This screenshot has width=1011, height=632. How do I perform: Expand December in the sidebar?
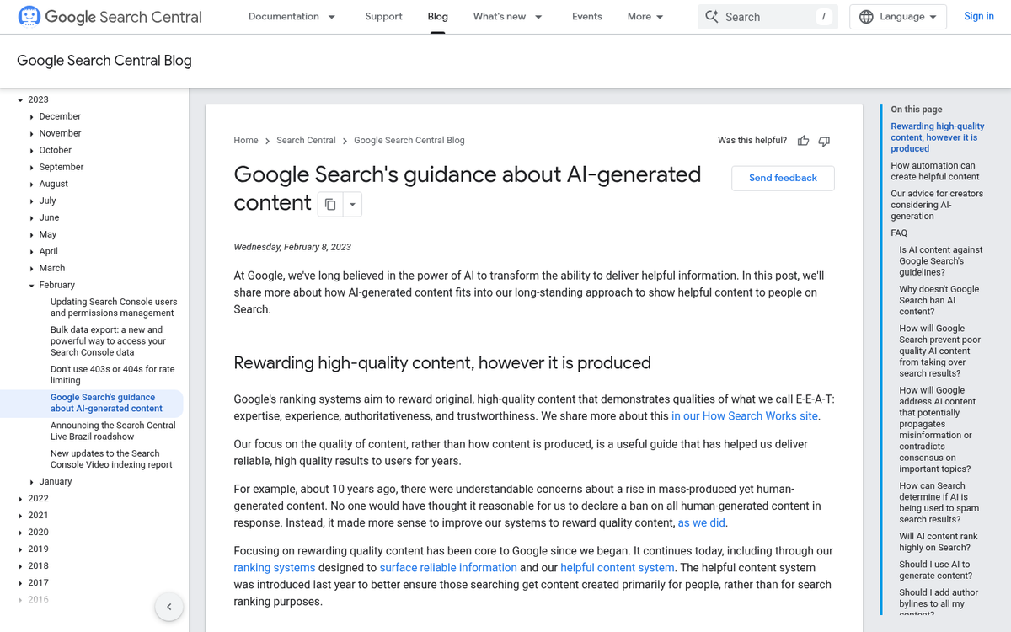31,116
